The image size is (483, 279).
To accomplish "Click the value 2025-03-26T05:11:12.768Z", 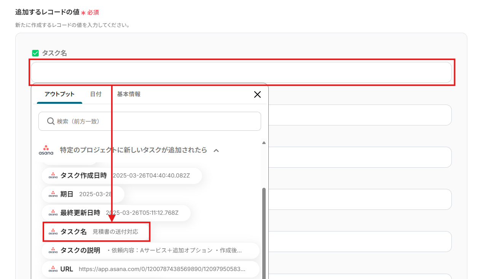I will 142,213.
